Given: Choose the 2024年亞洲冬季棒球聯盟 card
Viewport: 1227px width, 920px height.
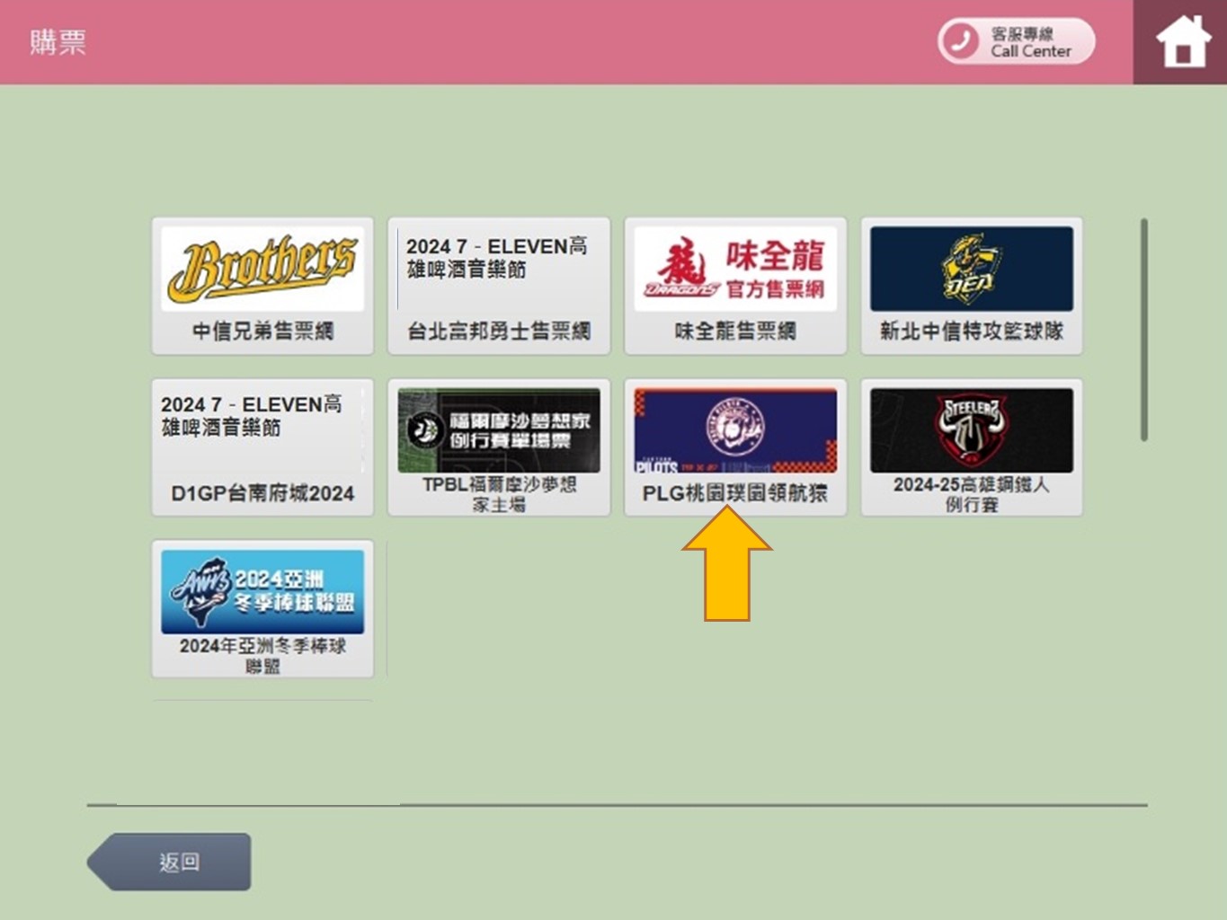Looking at the screenshot, I should tap(262, 609).
